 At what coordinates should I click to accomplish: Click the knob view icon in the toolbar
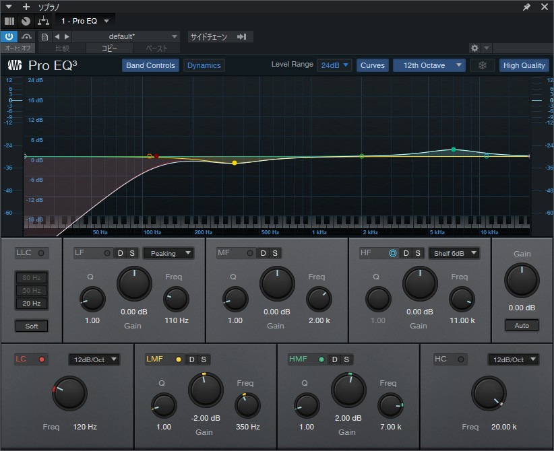(x=26, y=21)
